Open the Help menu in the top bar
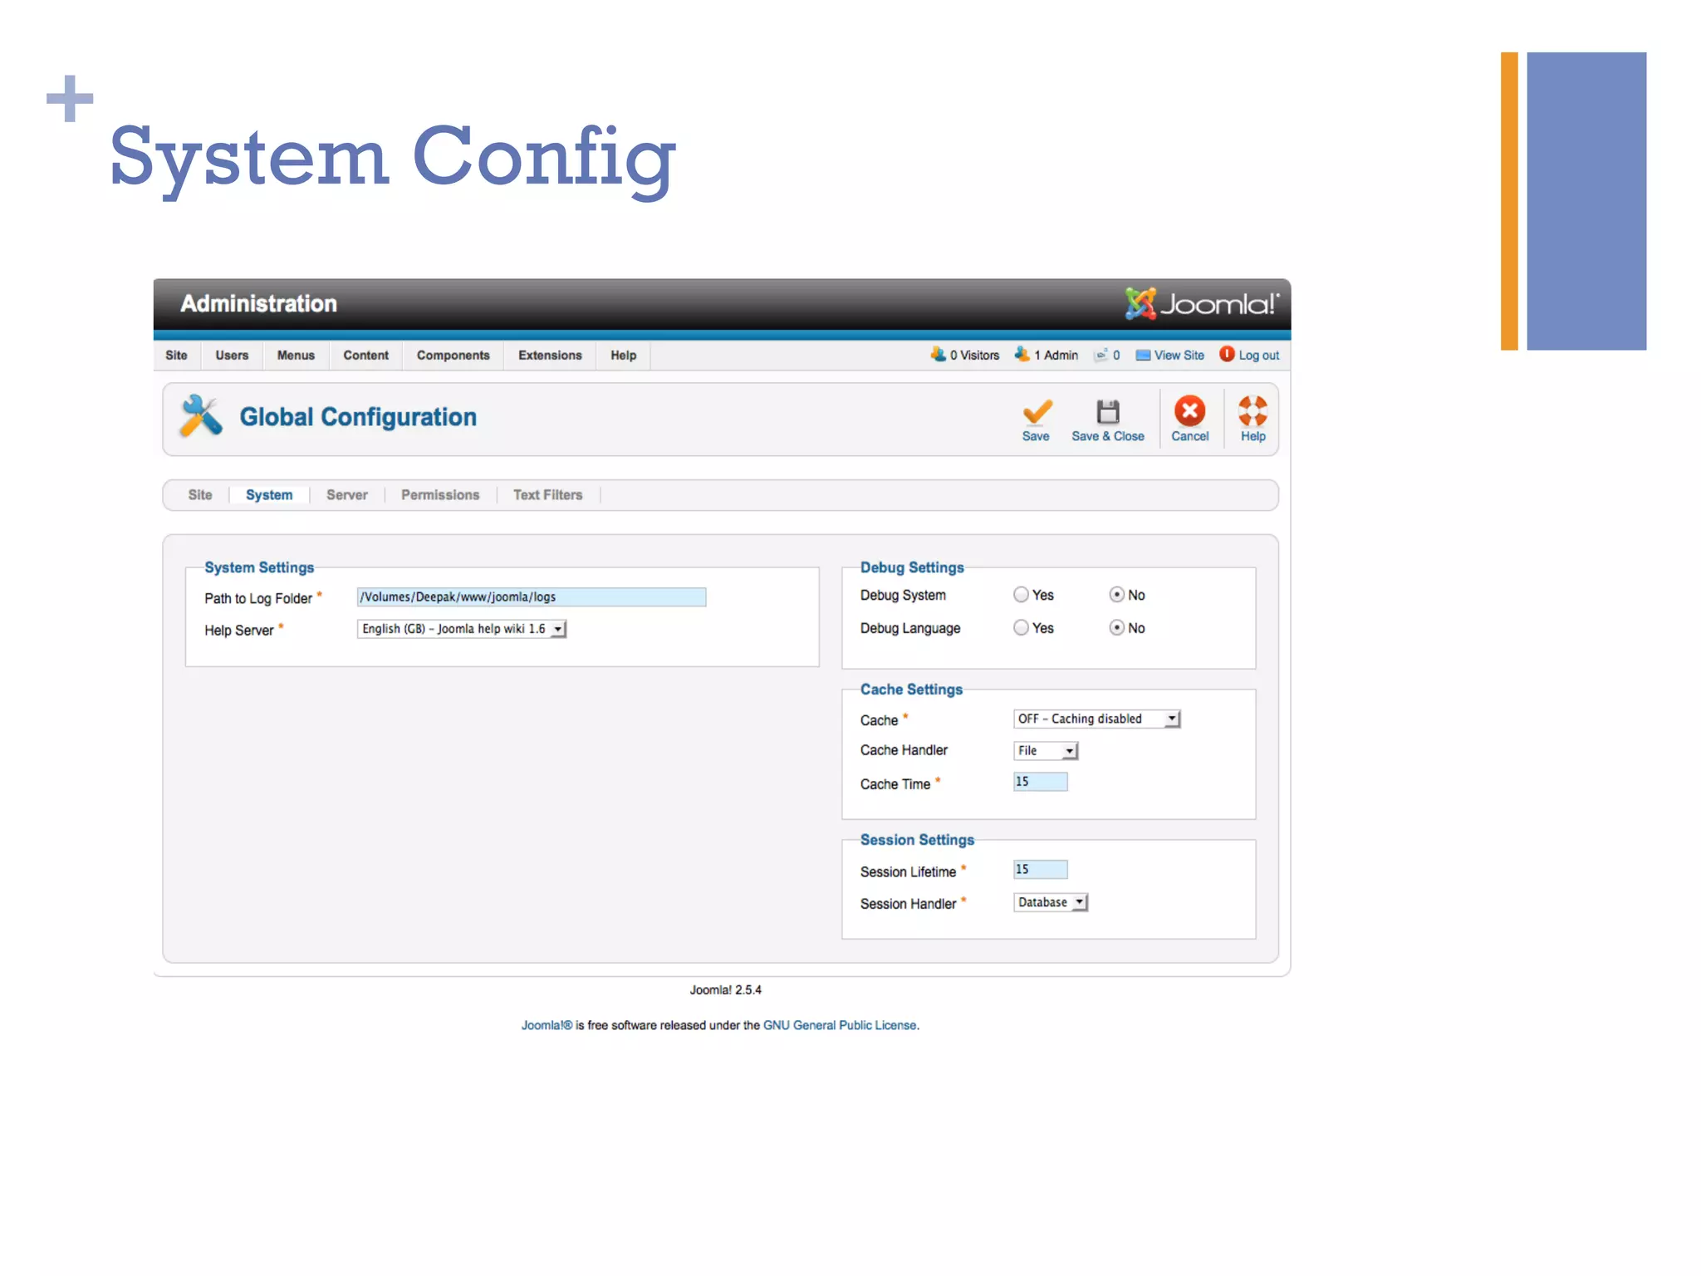Viewport: 1701px width, 1276px height. click(623, 355)
